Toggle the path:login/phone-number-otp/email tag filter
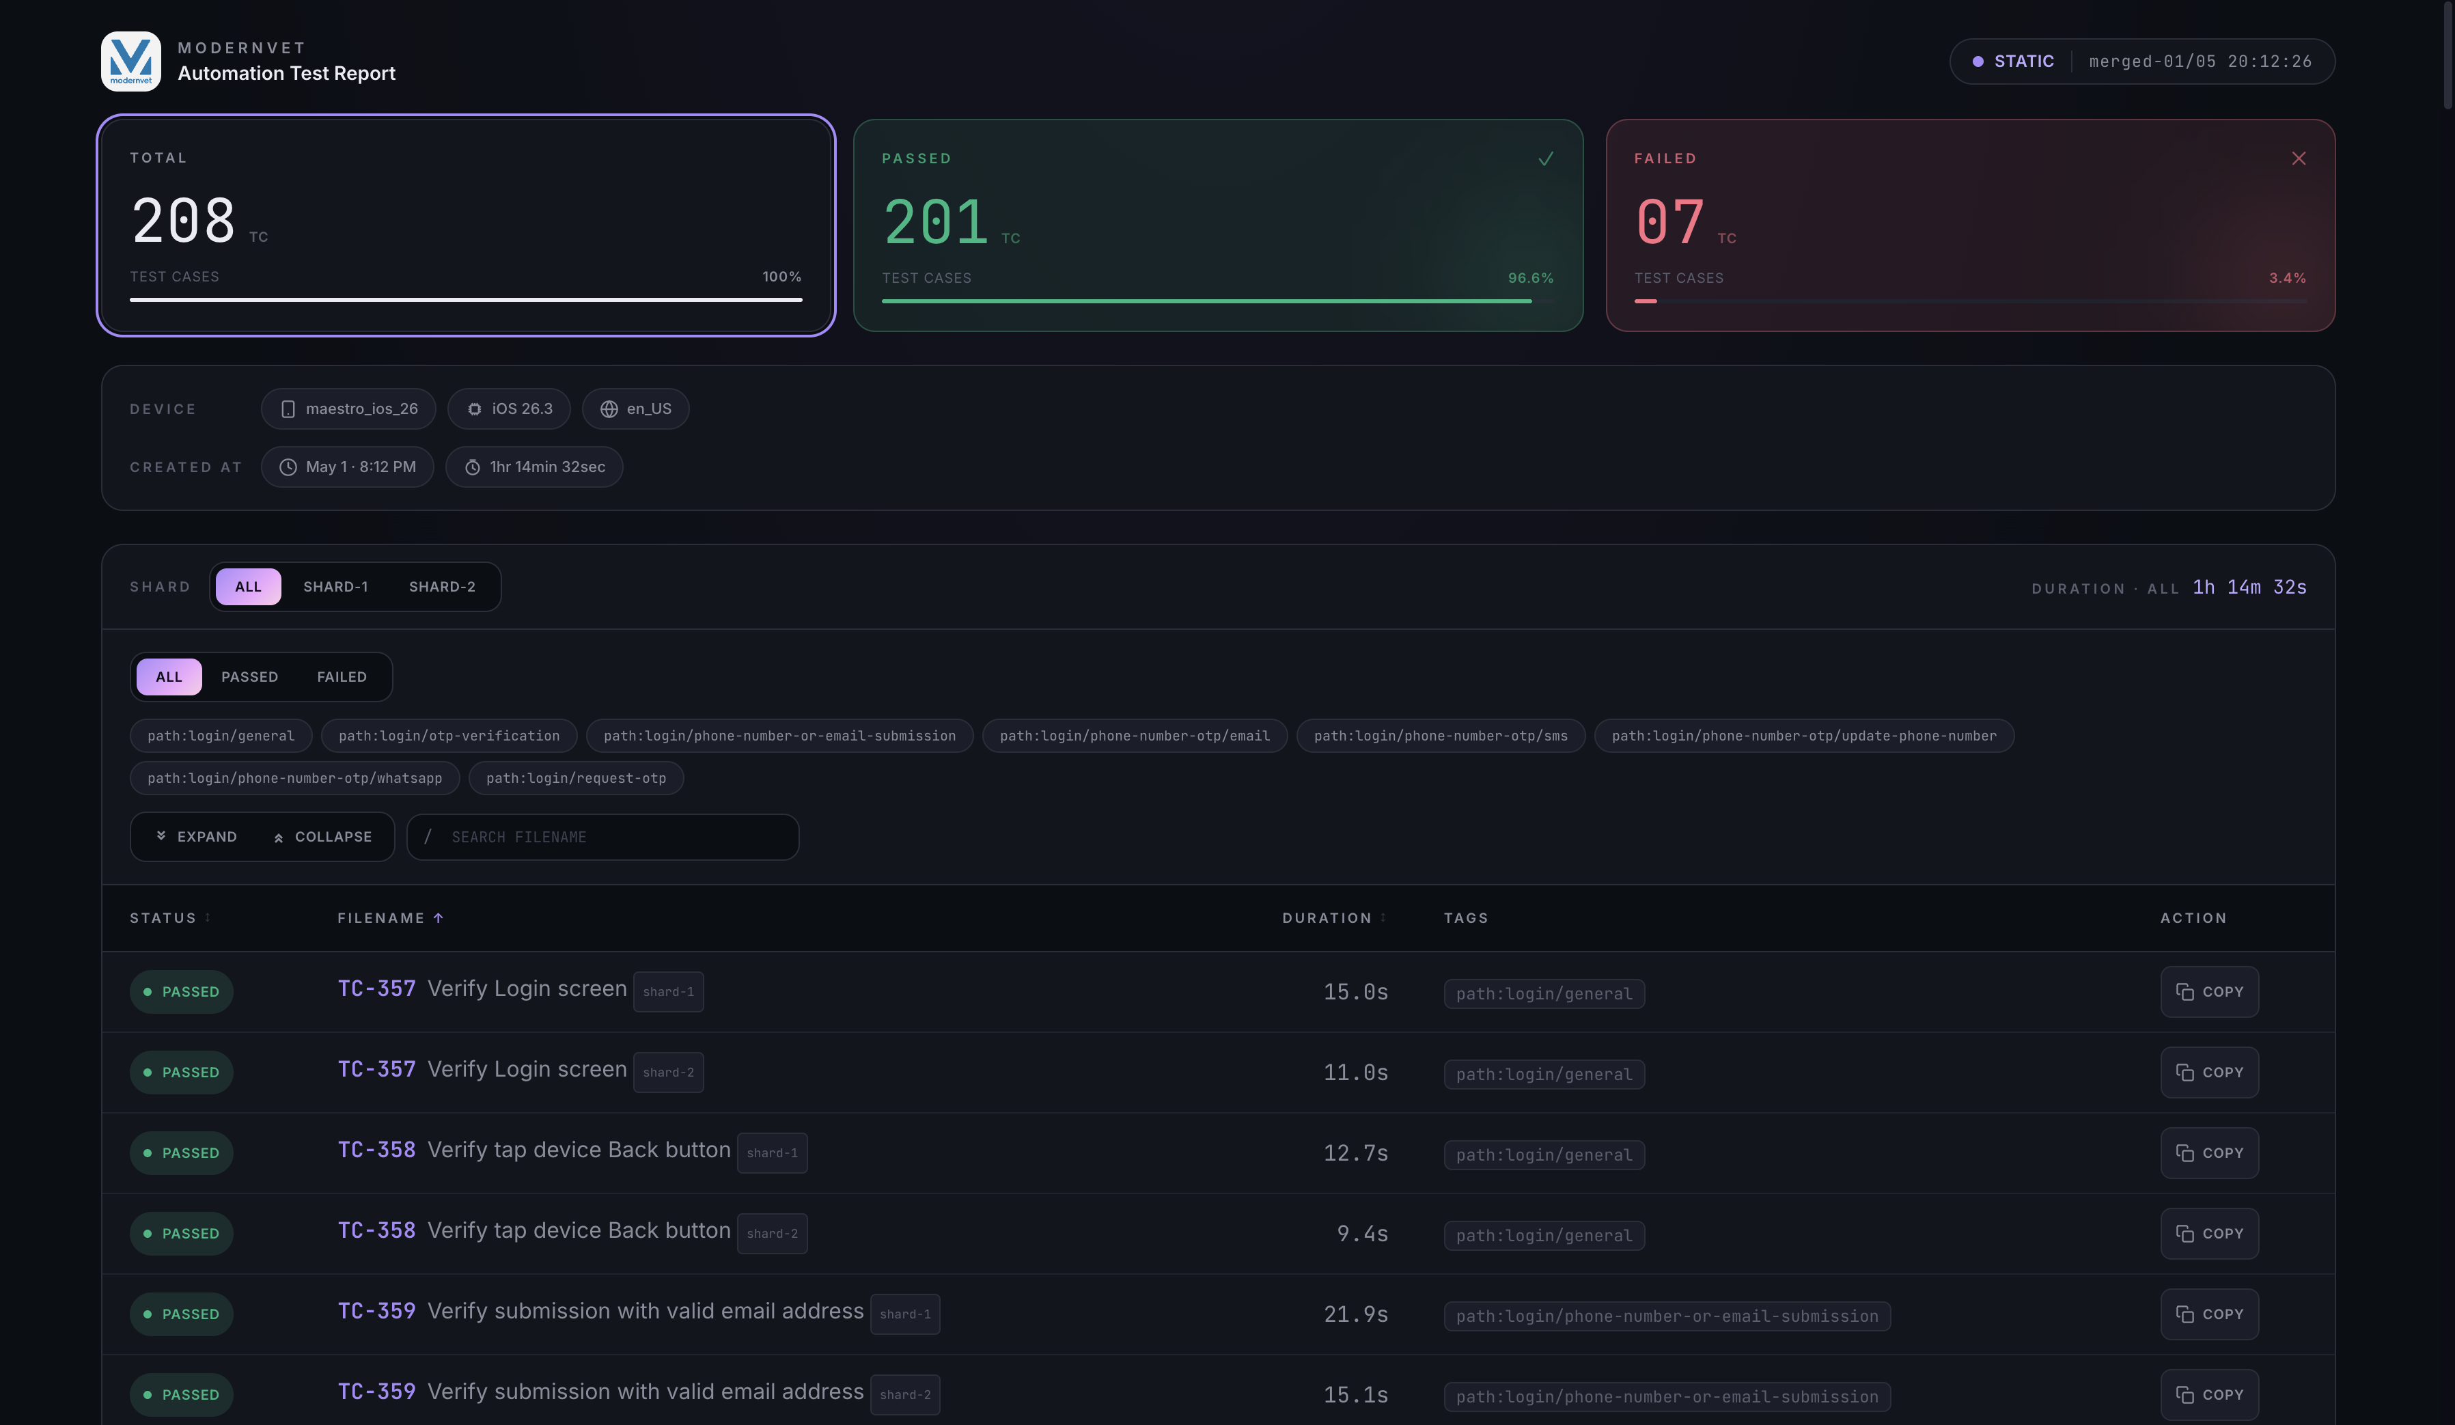The image size is (2455, 1425). tap(1135, 736)
